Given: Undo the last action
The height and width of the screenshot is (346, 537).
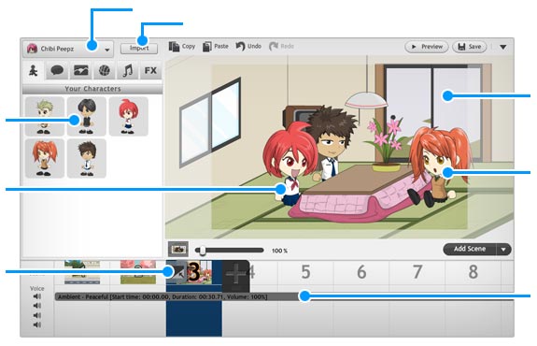Looking at the screenshot, I should 240,47.
